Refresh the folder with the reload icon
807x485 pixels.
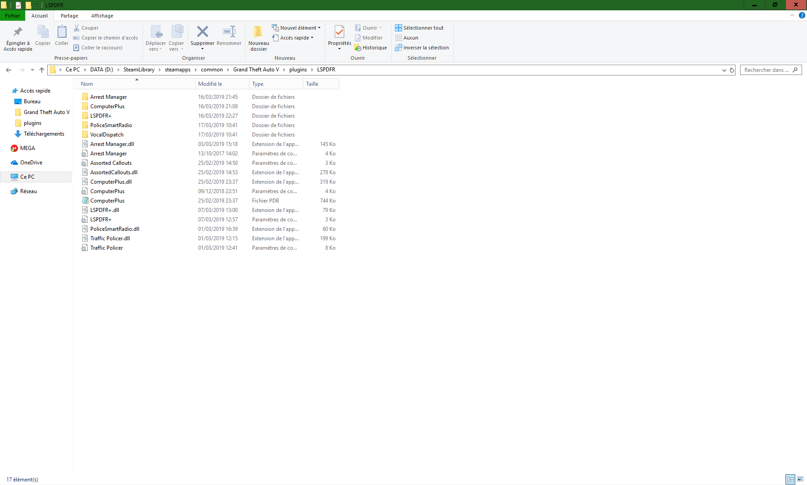click(x=732, y=70)
